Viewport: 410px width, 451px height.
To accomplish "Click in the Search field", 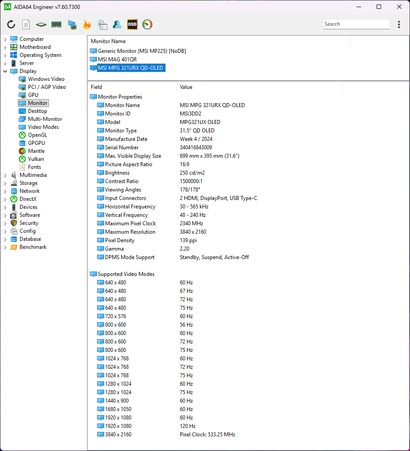I will 356,24.
